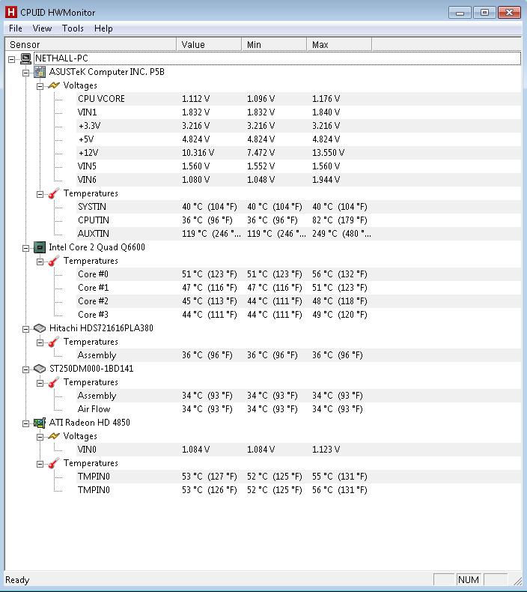Click the Ready status bar text
527x592 pixels.
[x=17, y=580]
